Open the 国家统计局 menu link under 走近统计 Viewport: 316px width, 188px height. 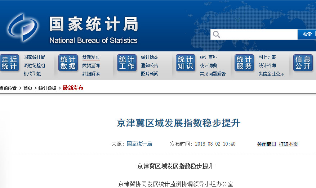34,57
